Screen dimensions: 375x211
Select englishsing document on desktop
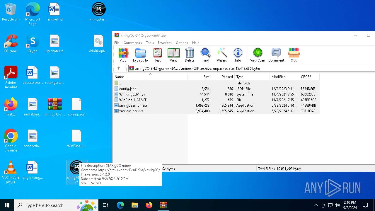pyautogui.click(x=33, y=171)
